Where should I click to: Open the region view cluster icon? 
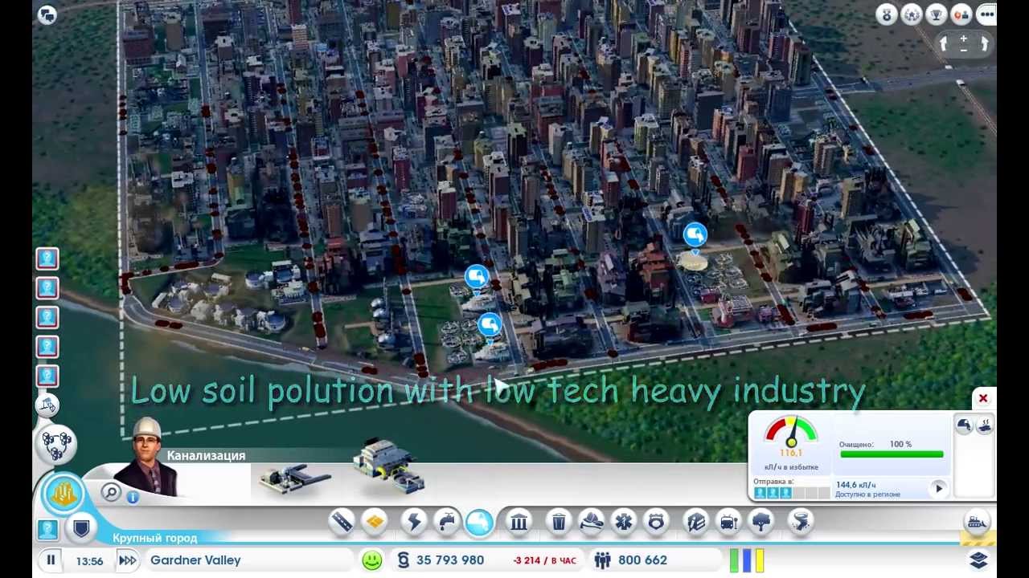pyautogui.click(x=56, y=445)
